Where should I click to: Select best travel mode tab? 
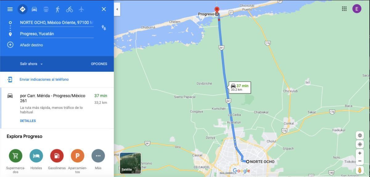(22, 9)
